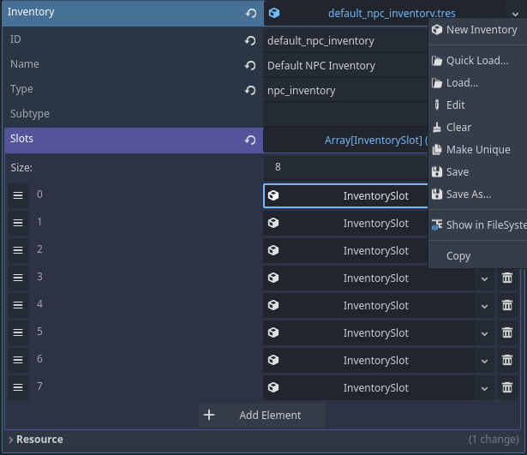The height and width of the screenshot is (455, 527).
Task: Grab the reorder handle of slot 0
Action: tap(17, 195)
